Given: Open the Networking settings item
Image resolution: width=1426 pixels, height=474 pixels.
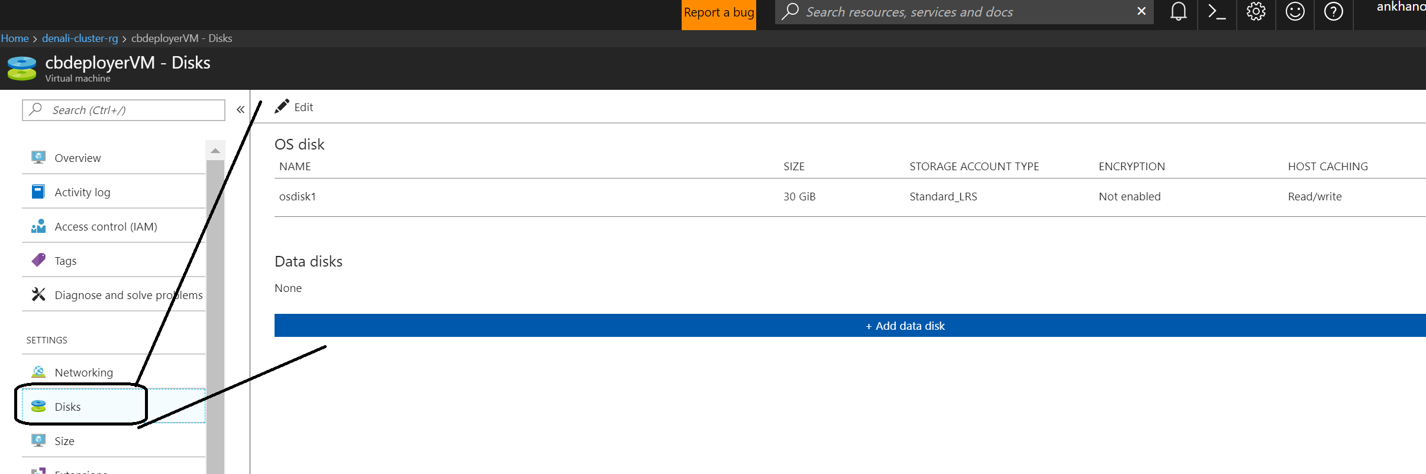Looking at the screenshot, I should click(x=114, y=372).
